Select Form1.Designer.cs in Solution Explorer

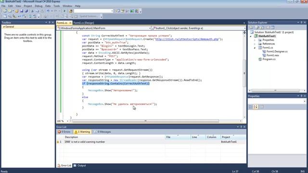click(x=277, y=51)
